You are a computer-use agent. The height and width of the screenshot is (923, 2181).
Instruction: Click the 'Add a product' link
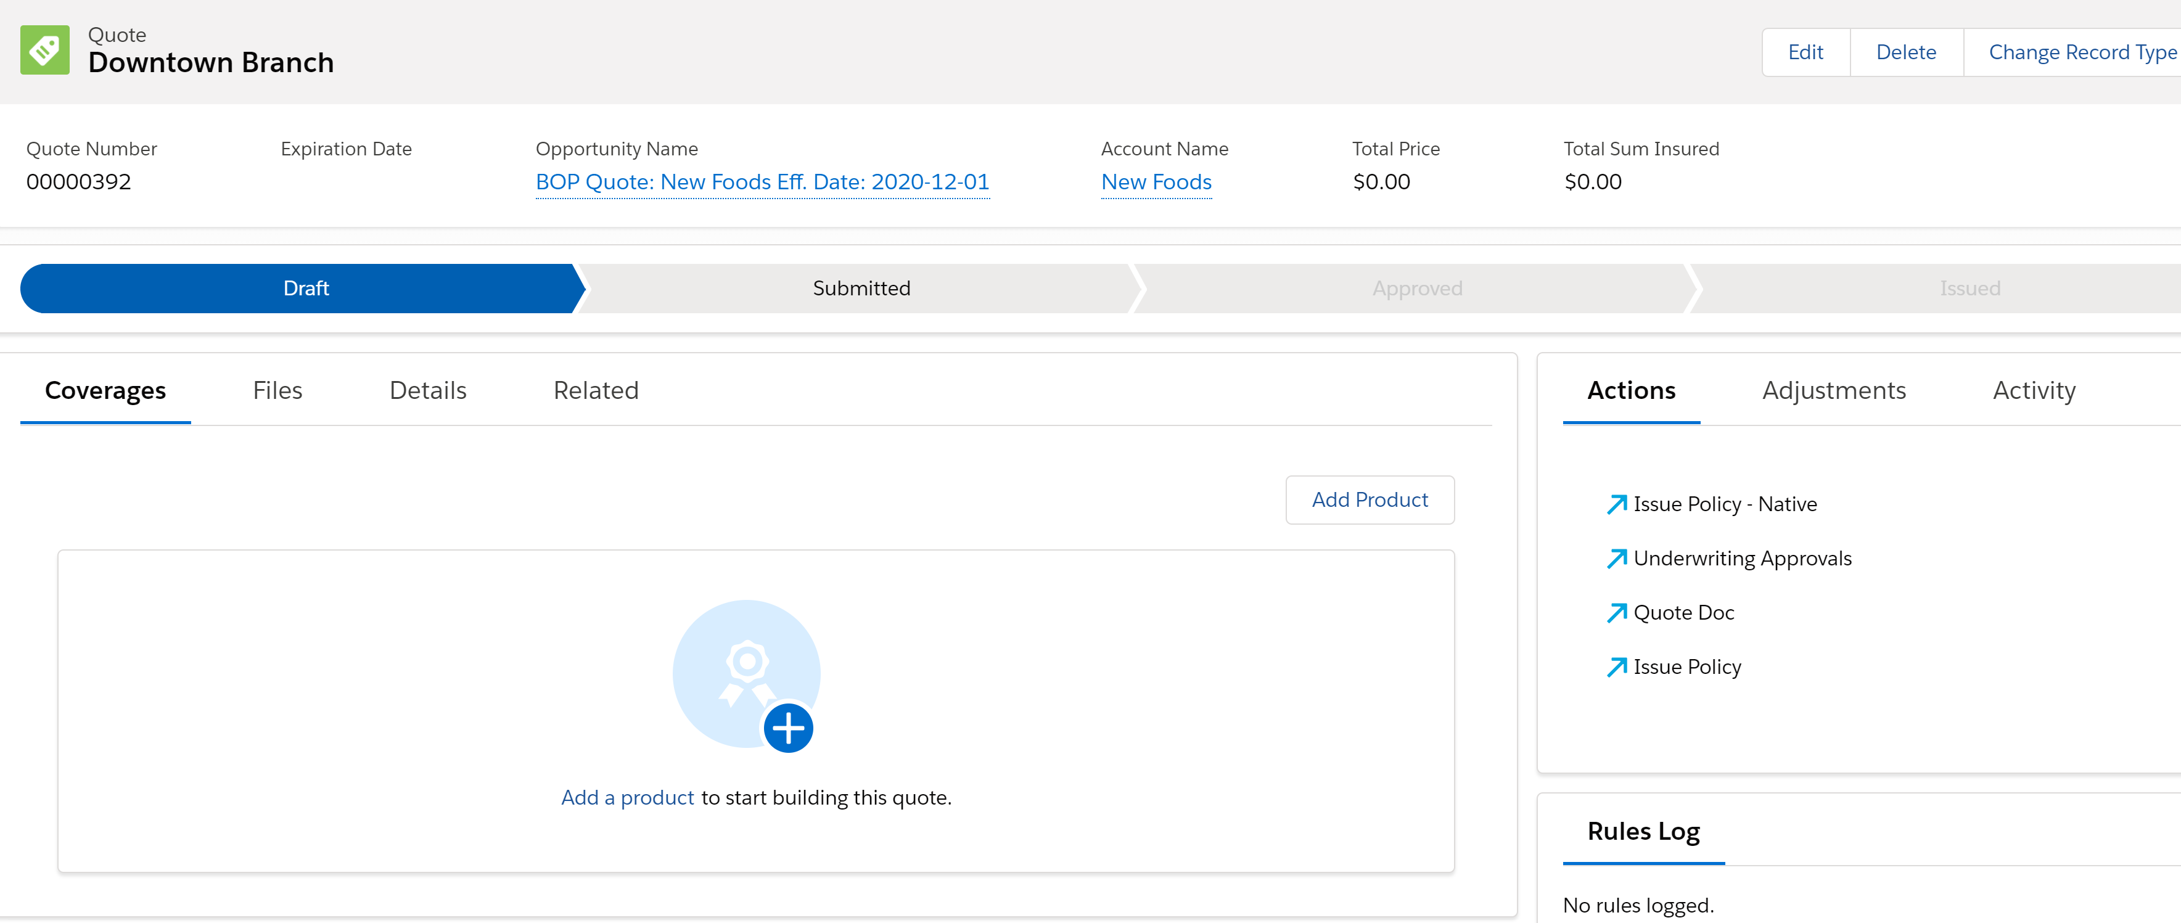click(627, 798)
